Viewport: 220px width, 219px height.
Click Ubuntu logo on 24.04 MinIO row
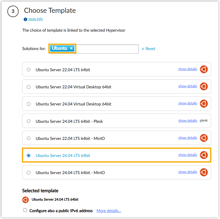tap(203, 172)
